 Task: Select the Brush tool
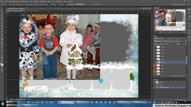(2, 29)
